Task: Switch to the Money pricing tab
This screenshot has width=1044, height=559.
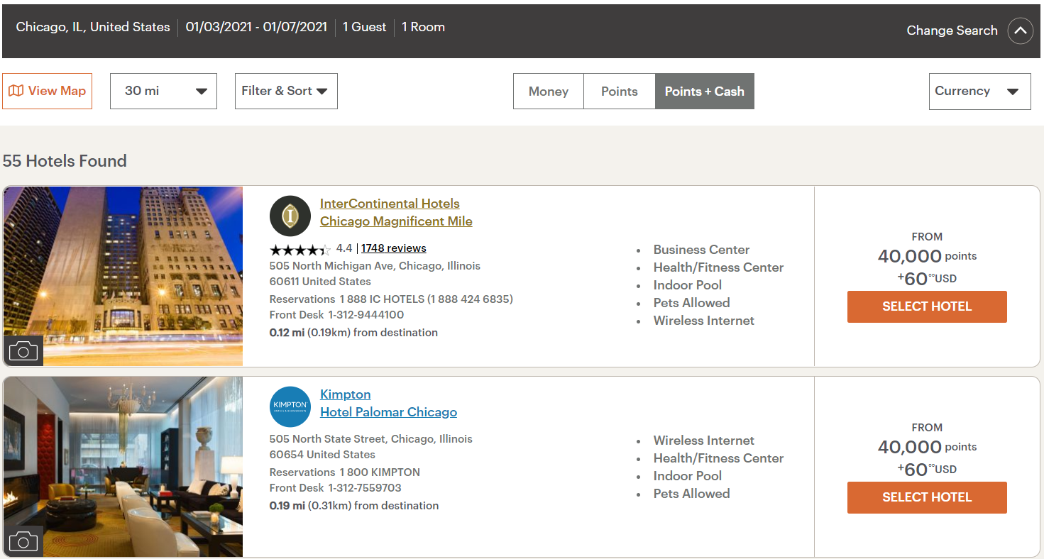Action: pos(549,91)
